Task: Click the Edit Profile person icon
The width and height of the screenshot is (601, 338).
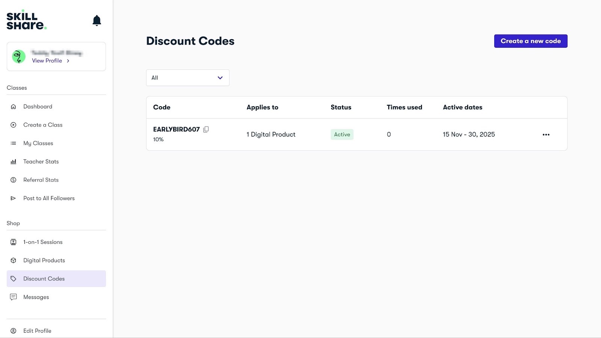Action: [x=14, y=331]
